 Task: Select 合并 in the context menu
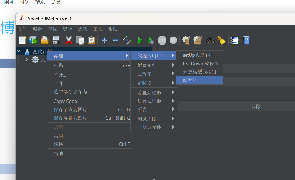tap(89, 83)
